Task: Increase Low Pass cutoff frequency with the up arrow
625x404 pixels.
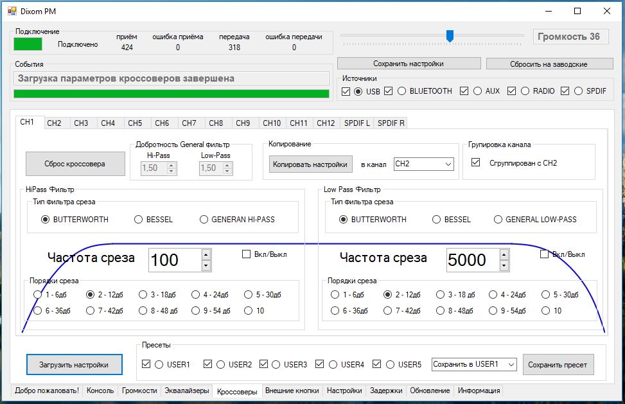Action: [504, 254]
